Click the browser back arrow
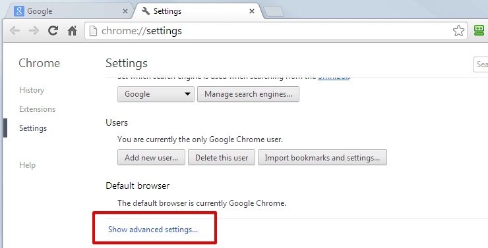The width and height of the screenshot is (488, 248). tap(15, 31)
